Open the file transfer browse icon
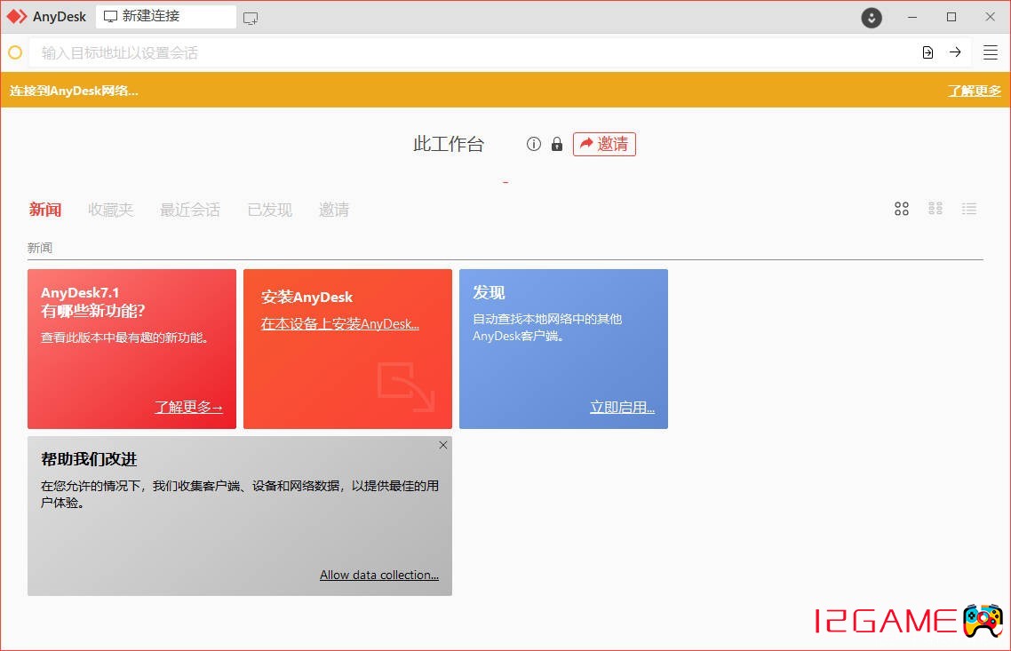Screen dimensions: 1011x651 [x=927, y=53]
